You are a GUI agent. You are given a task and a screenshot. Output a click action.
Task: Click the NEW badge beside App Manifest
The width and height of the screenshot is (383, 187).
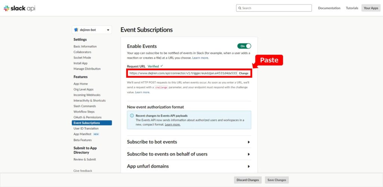click(96, 134)
